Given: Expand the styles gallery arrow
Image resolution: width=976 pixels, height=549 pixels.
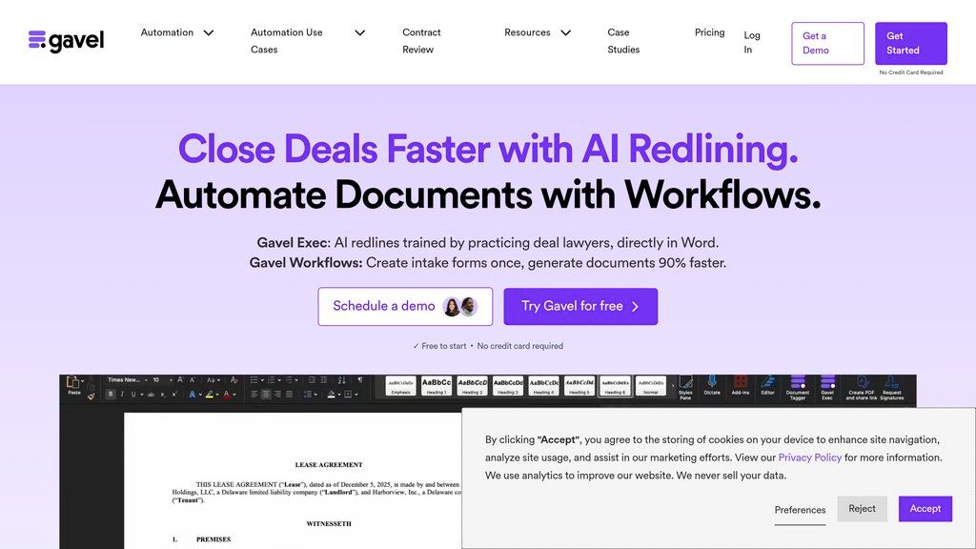Looking at the screenshot, I should (672, 386).
